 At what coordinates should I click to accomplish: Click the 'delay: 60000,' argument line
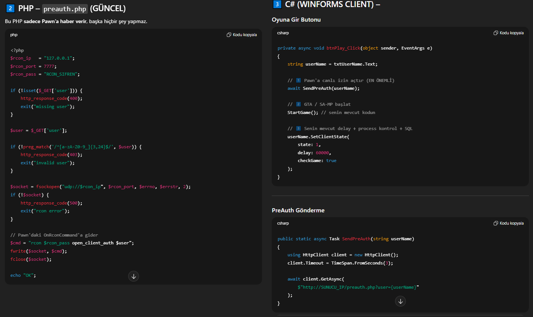click(314, 153)
